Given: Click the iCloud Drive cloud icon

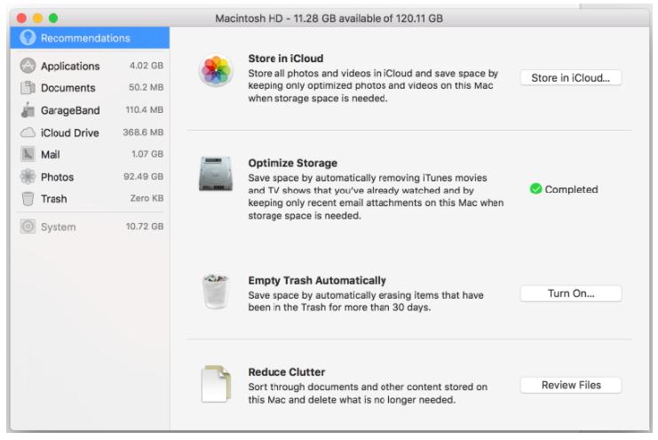Looking at the screenshot, I should coord(28,132).
